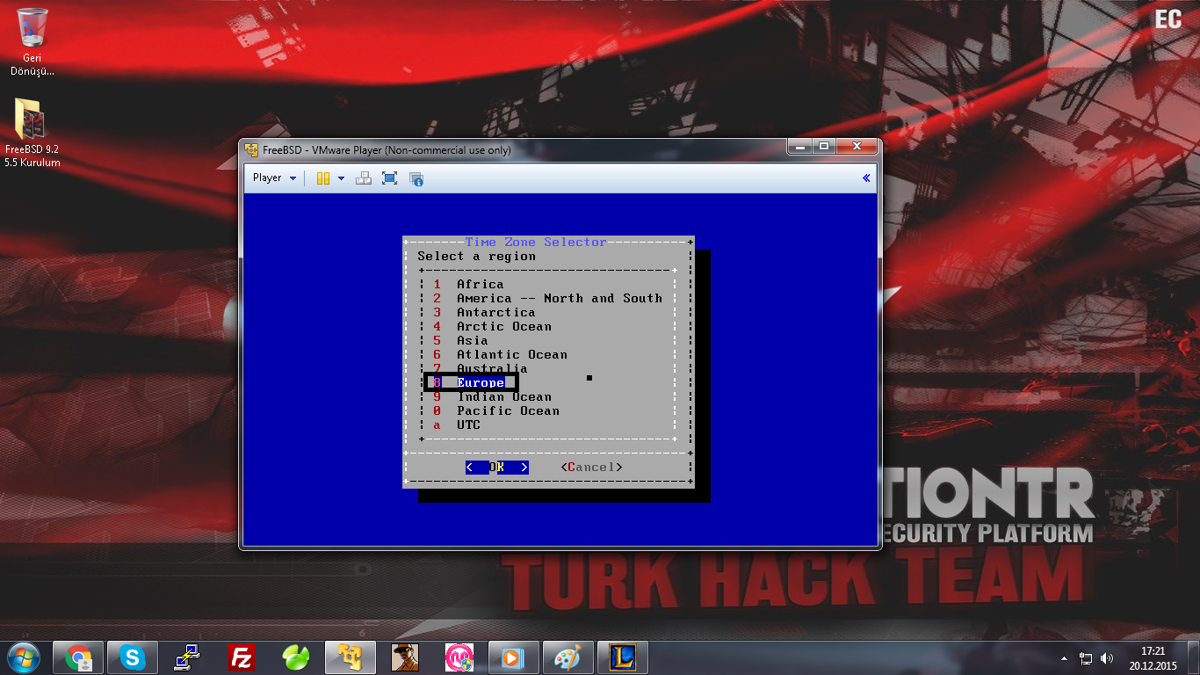Open the volume control in the system tray

[x=1106, y=658]
